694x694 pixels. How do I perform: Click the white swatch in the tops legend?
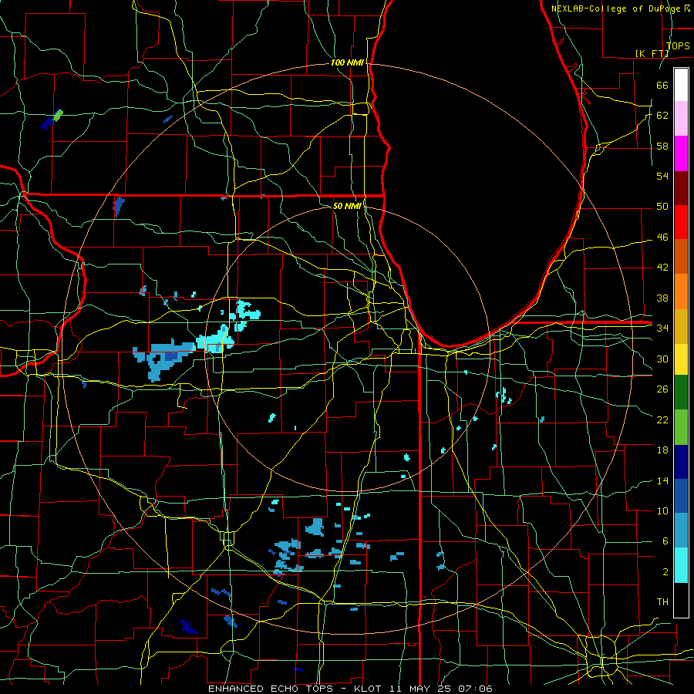coord(681,85)
